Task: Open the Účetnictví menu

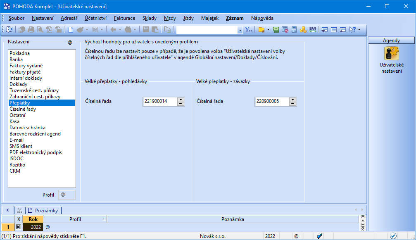Action: pos(95,18)
